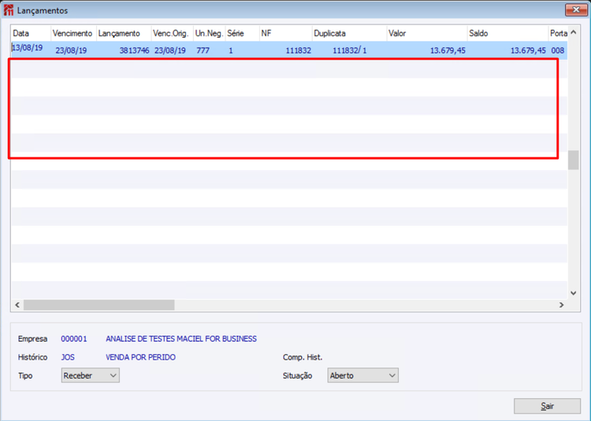Image resolution: width=591 pixels, height=421 pixels.
Task: Close the Lançamentos window
Action: point(576,9)
